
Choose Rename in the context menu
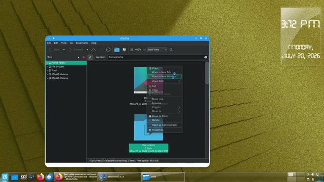[x=165, y=103]
